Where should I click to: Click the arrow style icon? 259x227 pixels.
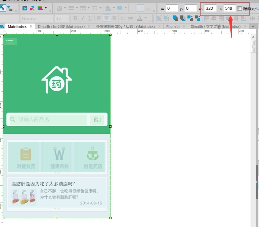tap(95, 8)
